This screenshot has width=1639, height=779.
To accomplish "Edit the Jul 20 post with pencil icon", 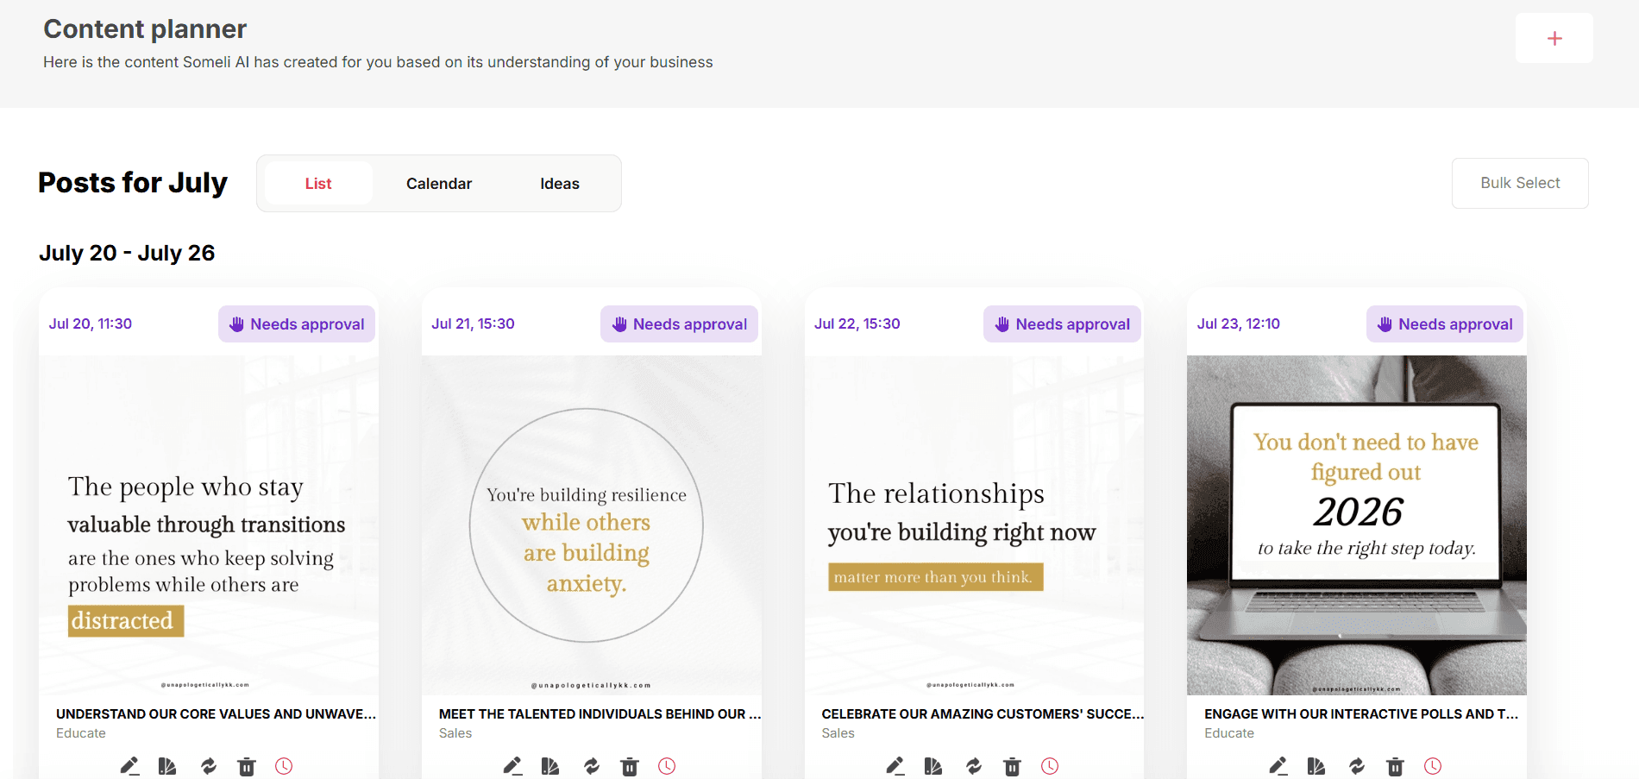I will 129,765.
